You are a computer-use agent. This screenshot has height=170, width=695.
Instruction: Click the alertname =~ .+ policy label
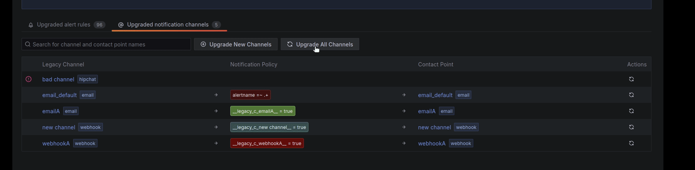coord(250,95)
